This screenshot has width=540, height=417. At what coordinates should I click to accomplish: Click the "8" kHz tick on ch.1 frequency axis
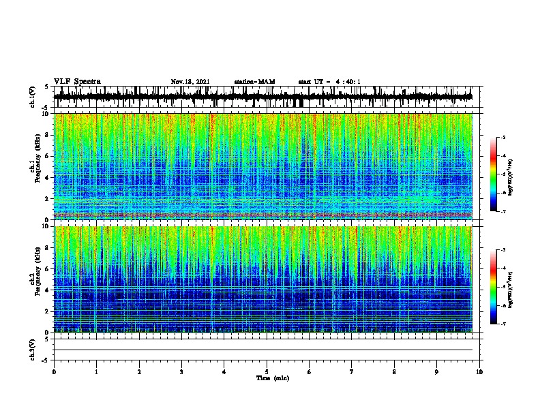click(48, 135)
